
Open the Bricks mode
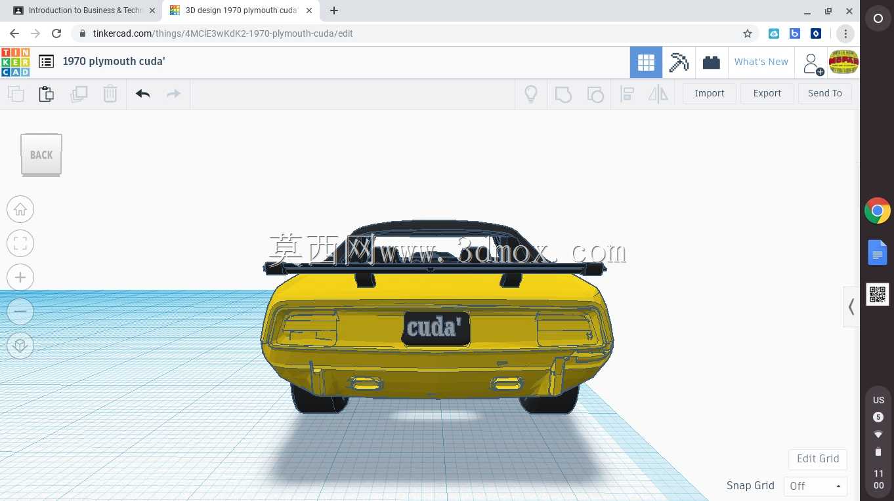point(712,62)
